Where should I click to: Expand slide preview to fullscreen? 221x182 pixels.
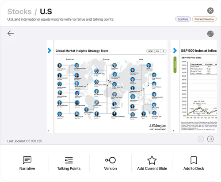click(210, 34)
